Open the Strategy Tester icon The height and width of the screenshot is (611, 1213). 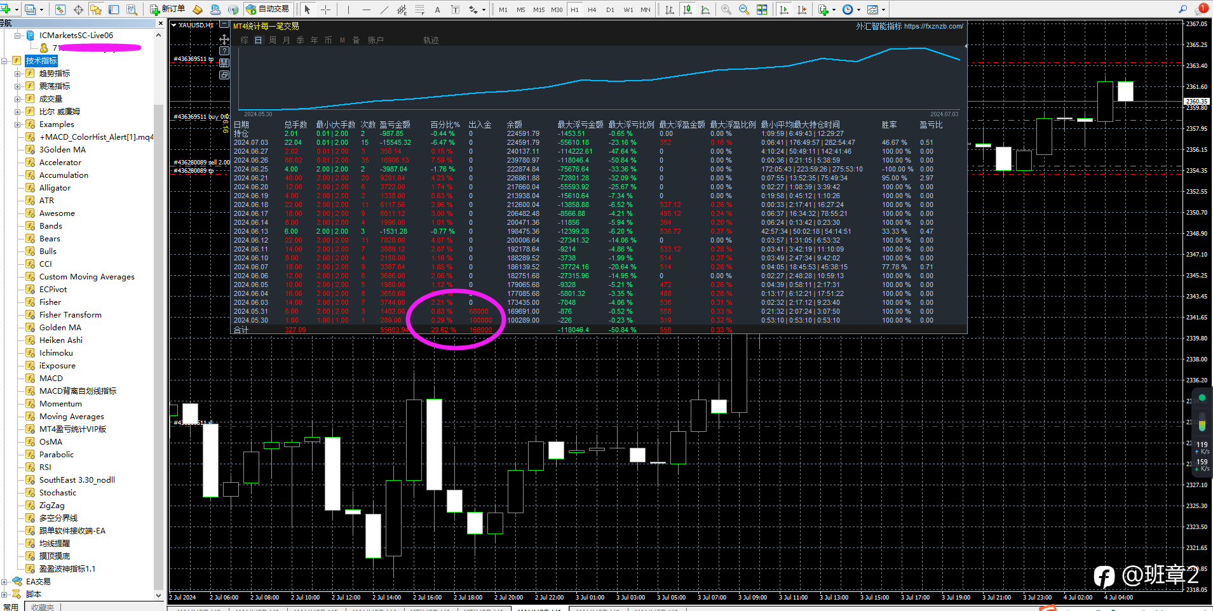[132, 10]
